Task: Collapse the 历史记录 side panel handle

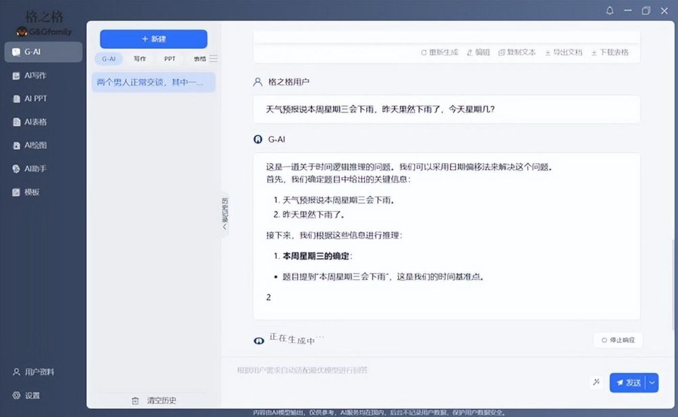Action: pyautogui.click(x=225, y=214)
